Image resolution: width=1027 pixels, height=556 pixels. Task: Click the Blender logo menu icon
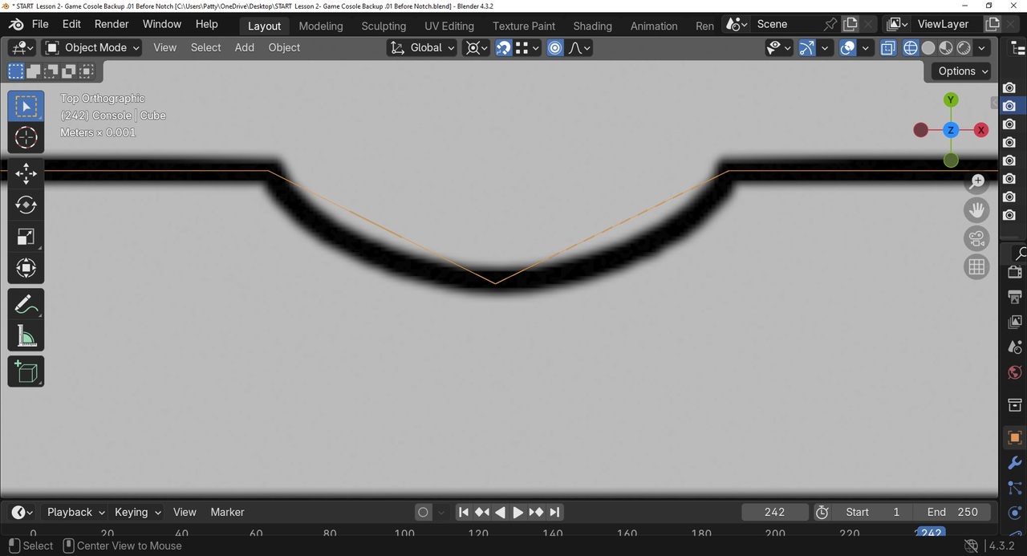15,24
